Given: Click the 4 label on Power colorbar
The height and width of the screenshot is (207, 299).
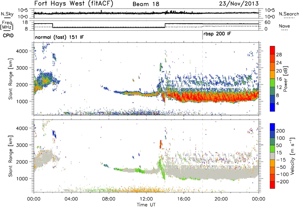Looking at the screenshot, I should 278,103.
